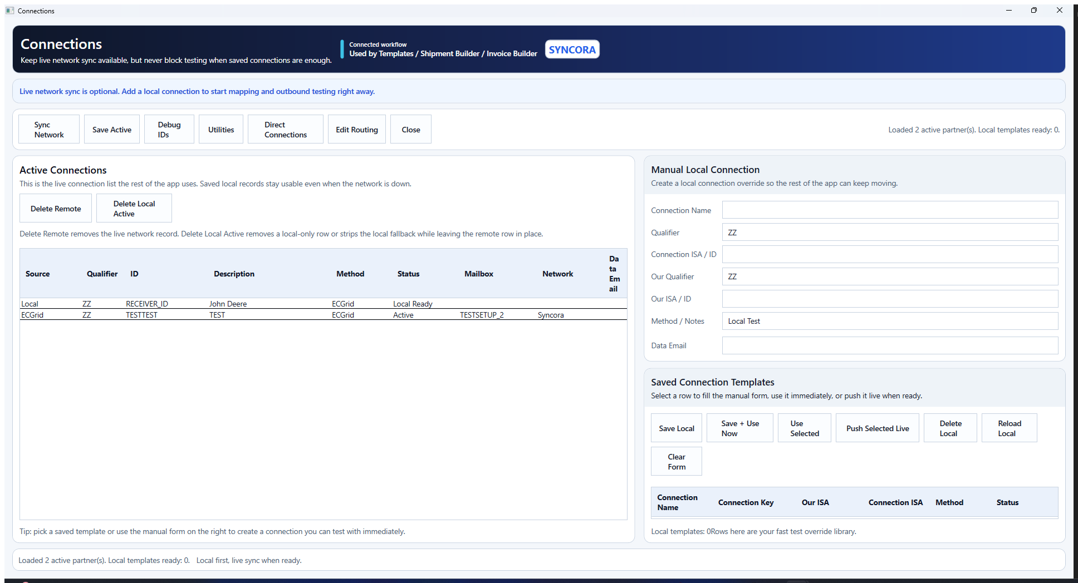Click the SYNCORA logo badge
This screenshot has height=583, width=1078.
coord(572,50)
